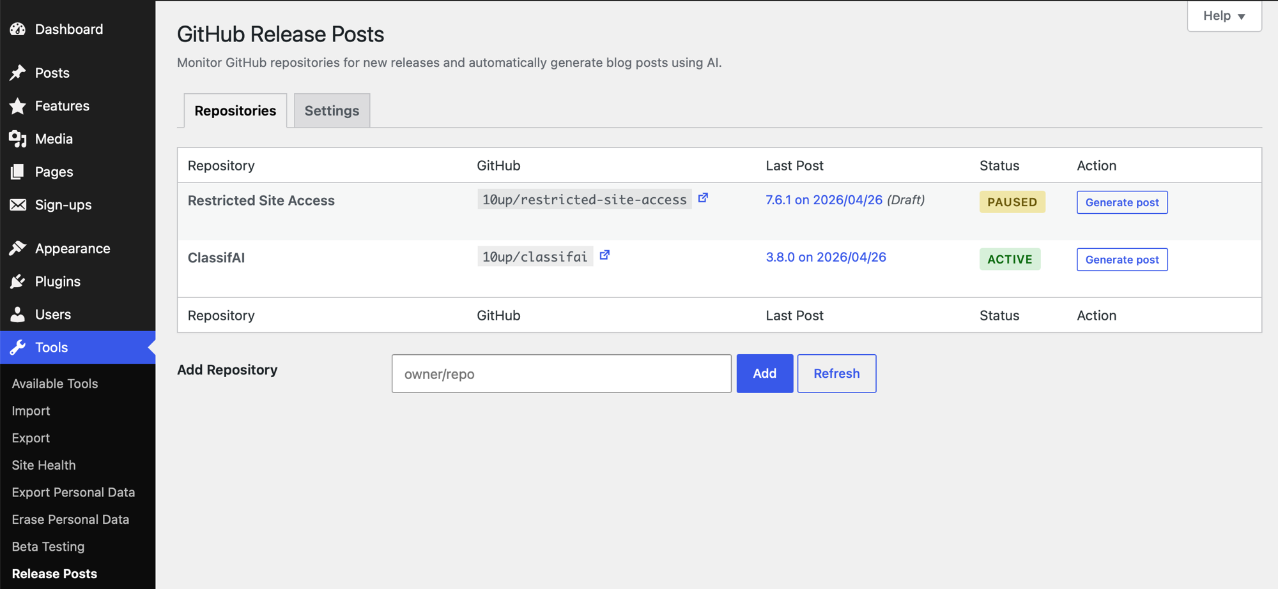1278x589 pixels.
Task: Open Media menu label
Action: 54,139
